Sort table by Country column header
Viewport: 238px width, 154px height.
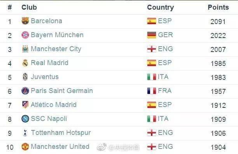[x=161, y=7]
